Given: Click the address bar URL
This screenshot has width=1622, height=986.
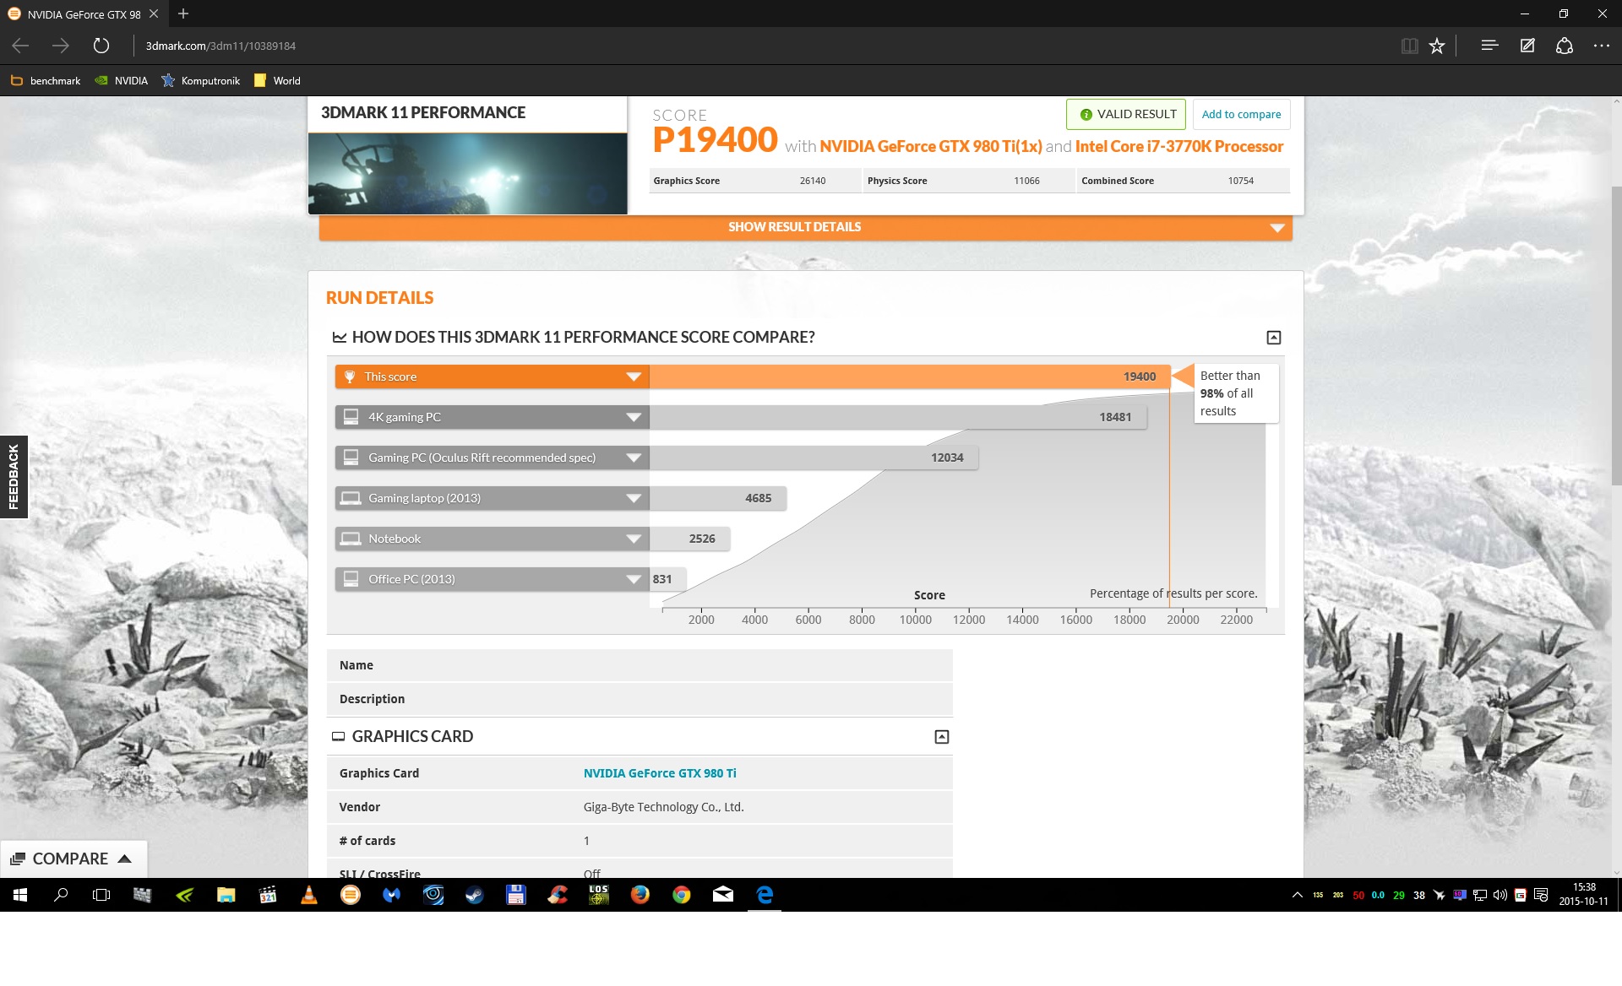Looking at the screenshot, I should (220, 46).
